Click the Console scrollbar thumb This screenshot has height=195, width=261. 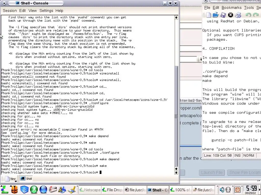(176, 116)
